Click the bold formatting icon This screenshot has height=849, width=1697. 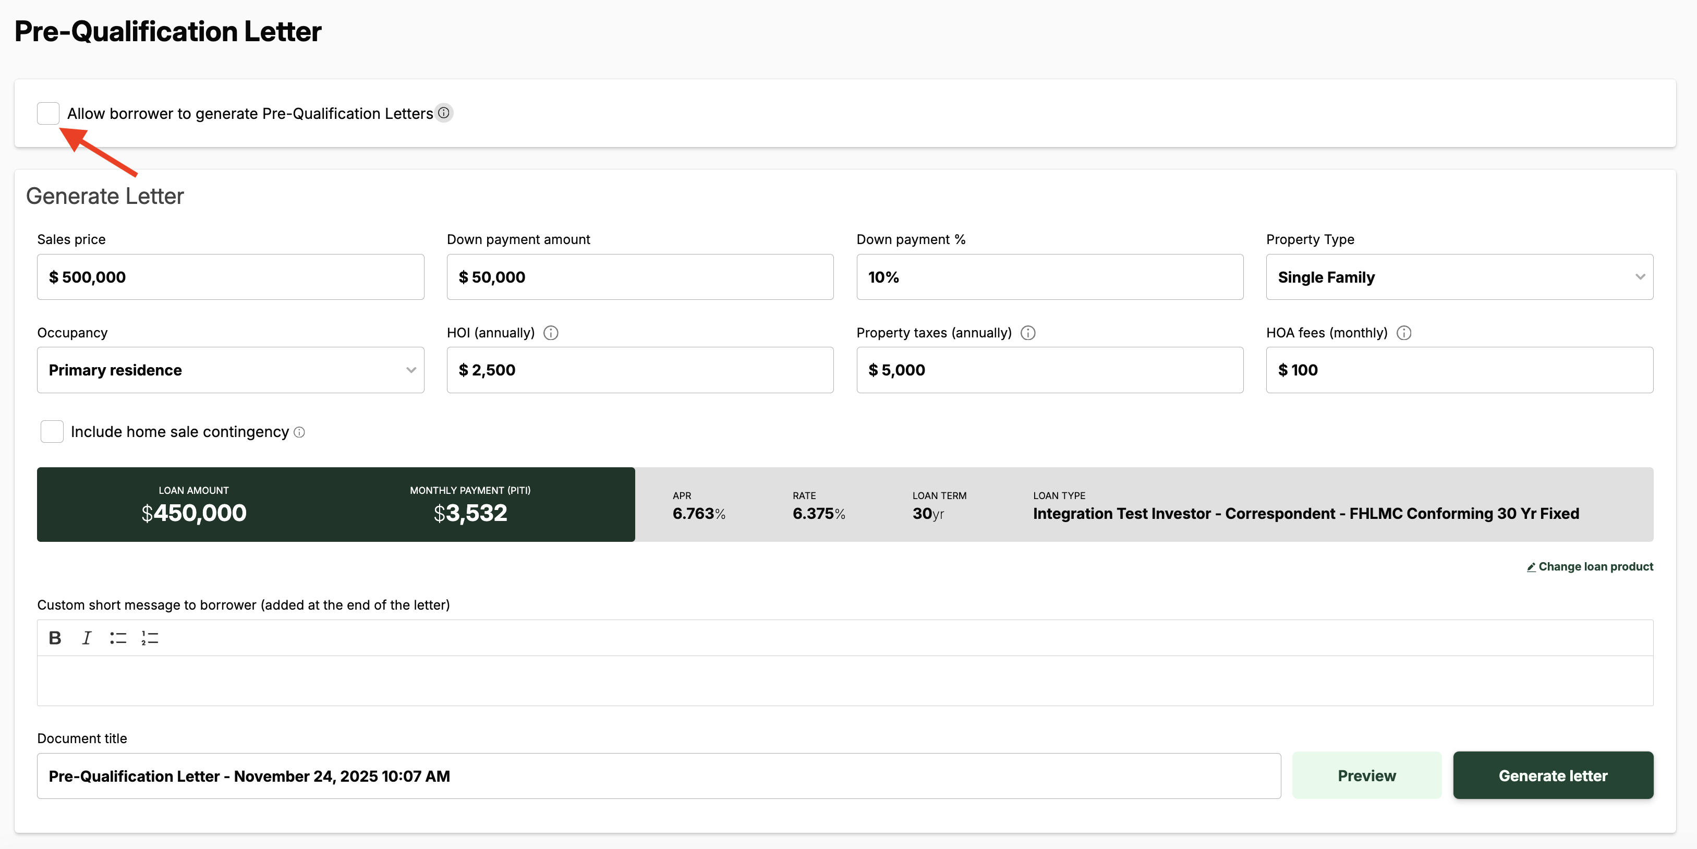coord(55,638)
